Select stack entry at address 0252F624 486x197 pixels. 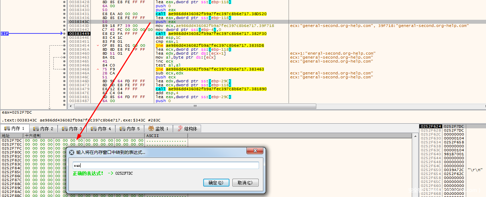pyautogui.click(x=431, y=127)
